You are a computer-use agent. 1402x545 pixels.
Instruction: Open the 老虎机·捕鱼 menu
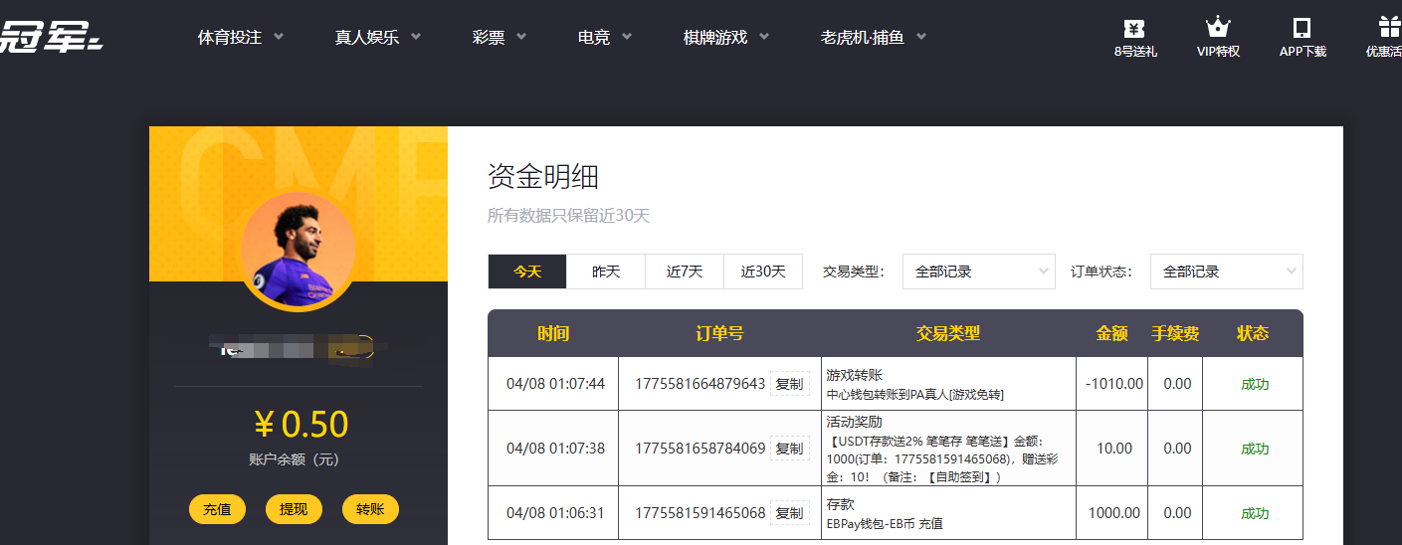click(x=873, y=38)
